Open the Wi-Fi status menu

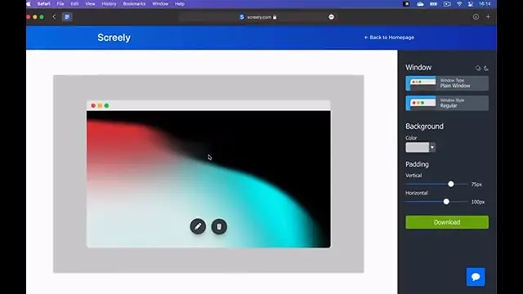tap(459, 4)
